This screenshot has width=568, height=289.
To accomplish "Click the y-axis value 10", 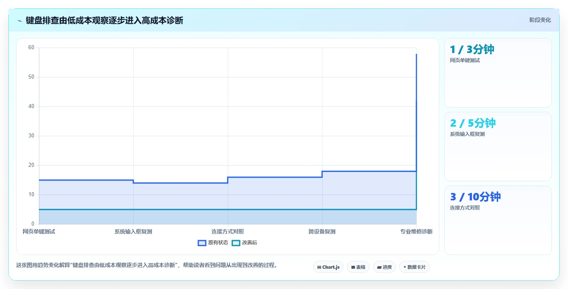I will coord(31,195).
